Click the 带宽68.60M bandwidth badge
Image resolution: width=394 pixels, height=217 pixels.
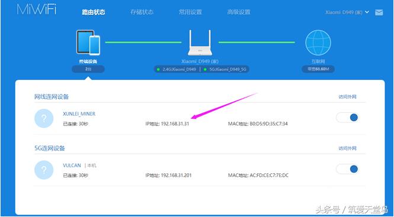point(318,69)
